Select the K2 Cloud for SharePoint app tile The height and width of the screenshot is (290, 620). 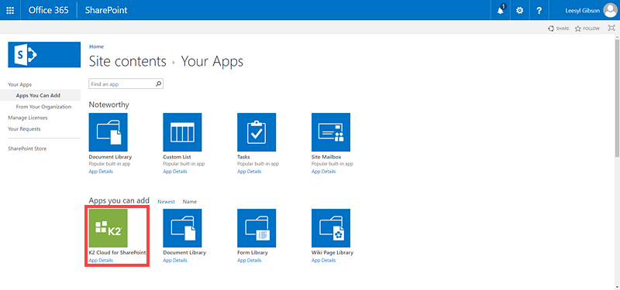tap(108, 228)
